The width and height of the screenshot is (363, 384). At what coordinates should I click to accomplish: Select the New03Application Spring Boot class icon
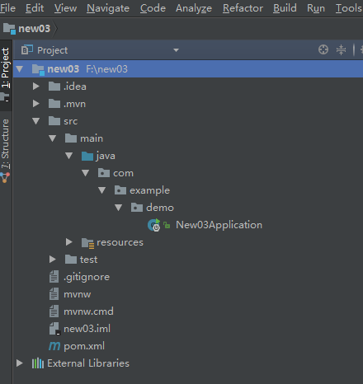point(153,225)
